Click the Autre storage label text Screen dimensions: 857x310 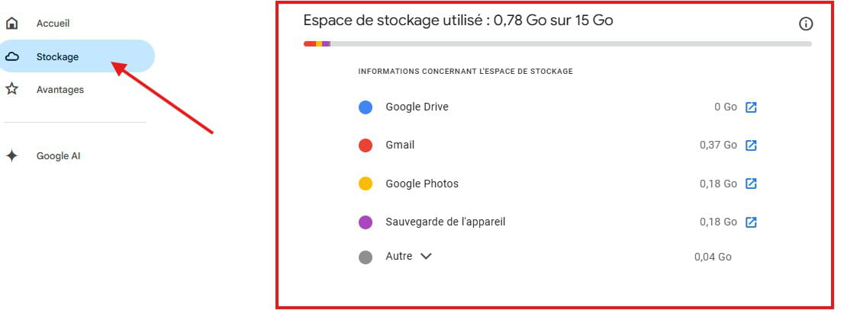pyautogui.click(x=398, y=257)
